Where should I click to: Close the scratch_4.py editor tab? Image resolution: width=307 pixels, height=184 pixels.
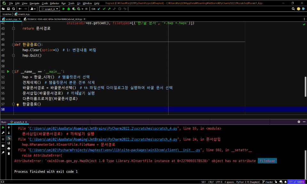pyautogui.click(x=20, y=19)
